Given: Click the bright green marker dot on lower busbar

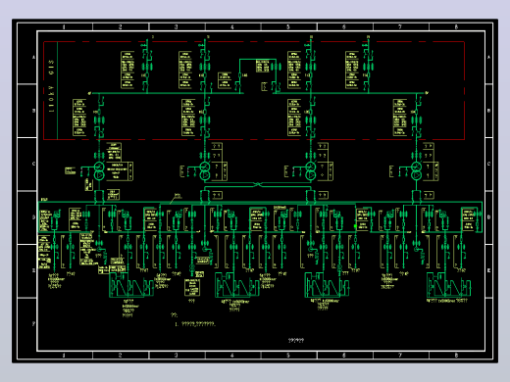Looking at the screenshot, I should click(x=355, y=225).
